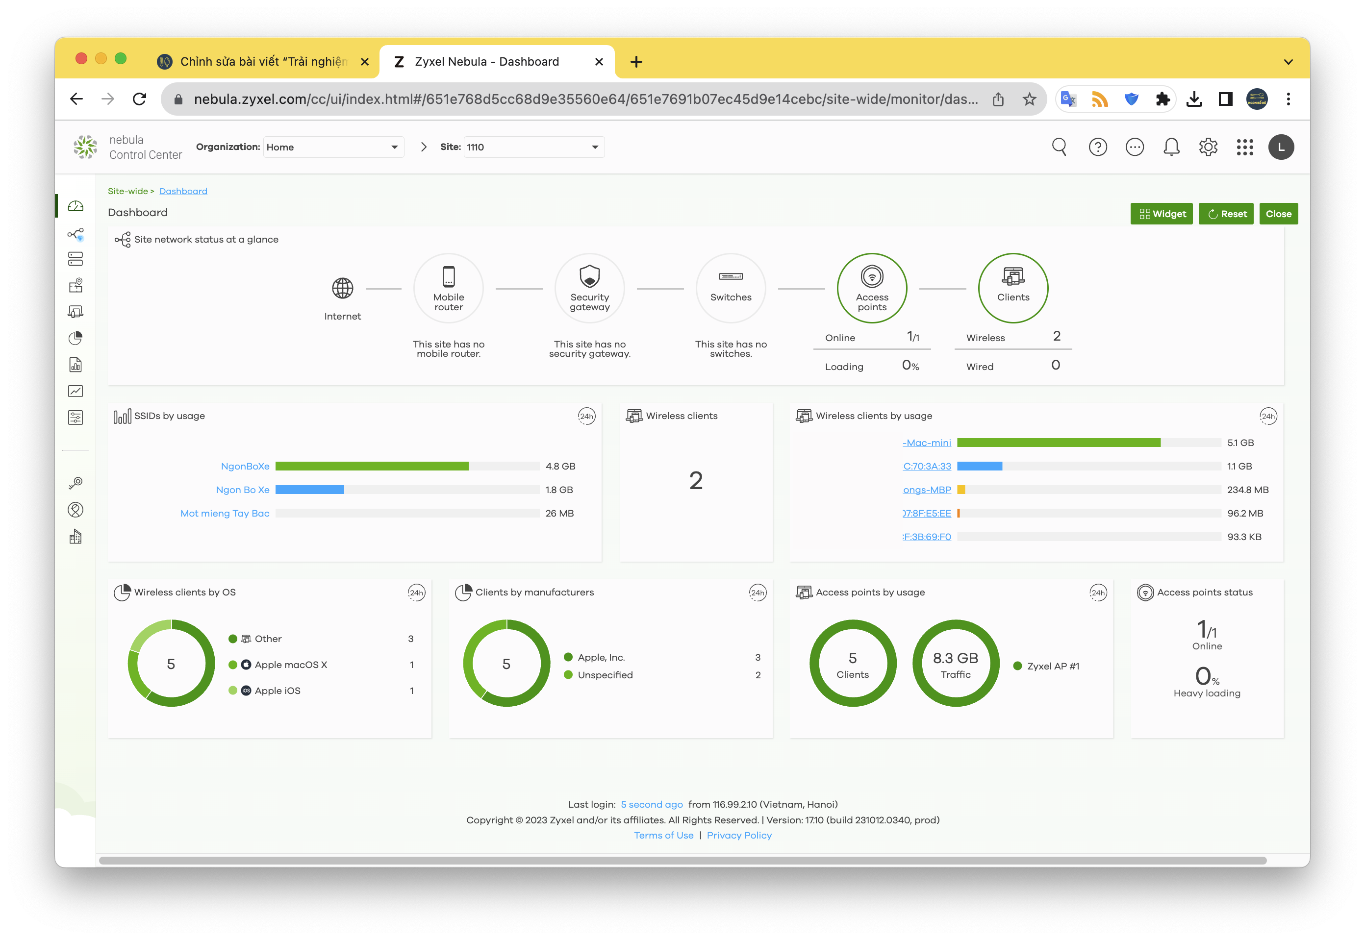Image resolution: width=1365 pixels, height=940 pixels.
Task: Open 24h selector on Access points by usage
Action: click(x=1097, y=593)
